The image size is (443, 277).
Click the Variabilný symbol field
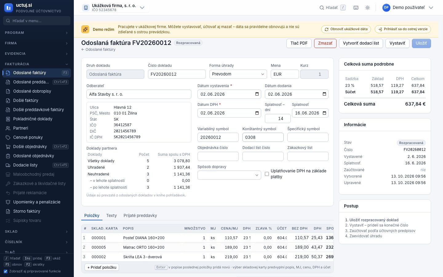click(x=218, y=137)
